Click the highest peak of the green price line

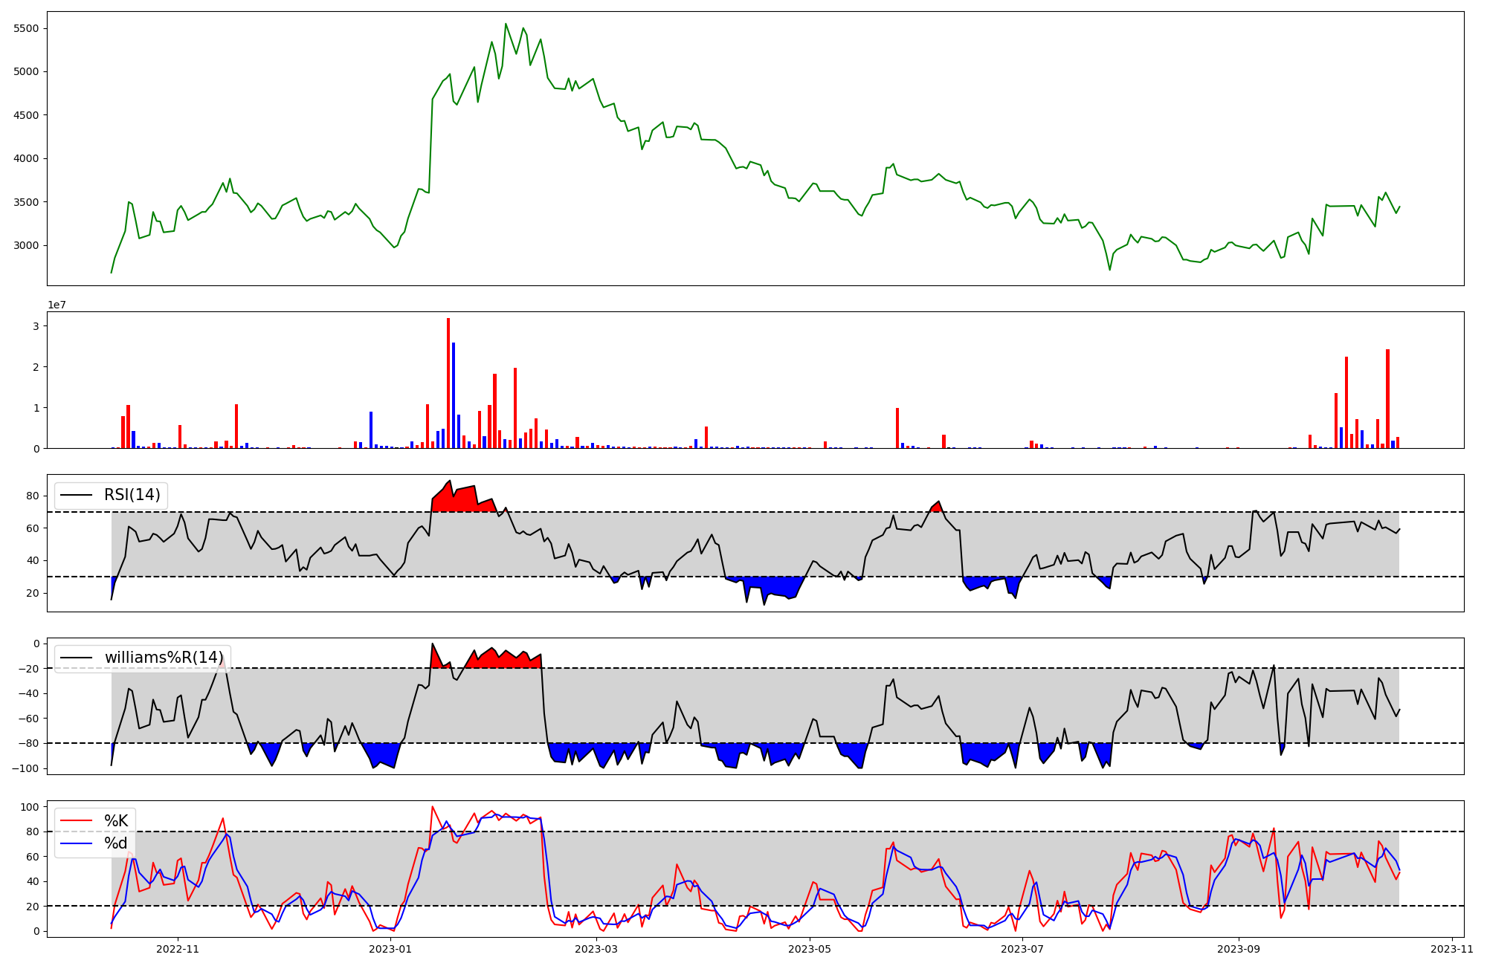[506, 24]
